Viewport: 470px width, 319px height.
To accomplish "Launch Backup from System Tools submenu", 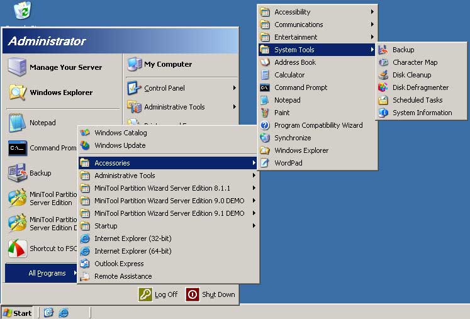I will (x=420, y=50).
